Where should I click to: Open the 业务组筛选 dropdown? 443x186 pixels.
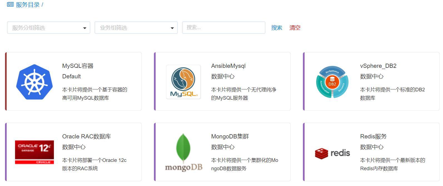coord(136,28)
